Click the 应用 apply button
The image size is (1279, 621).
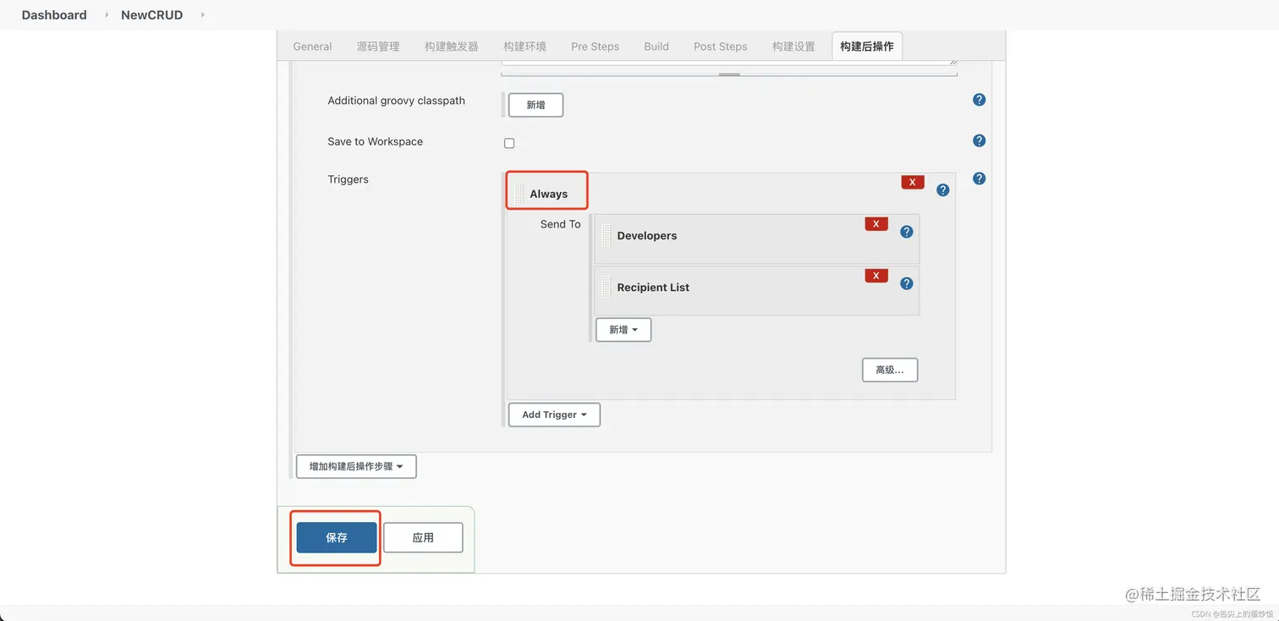click(x=423, y=538)
